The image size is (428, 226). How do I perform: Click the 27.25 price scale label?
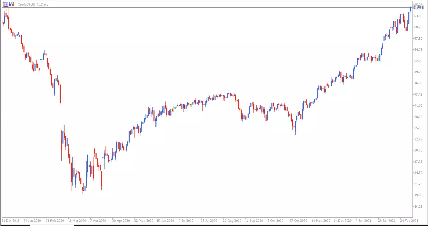pyautogui.click(x=418, y=162)
